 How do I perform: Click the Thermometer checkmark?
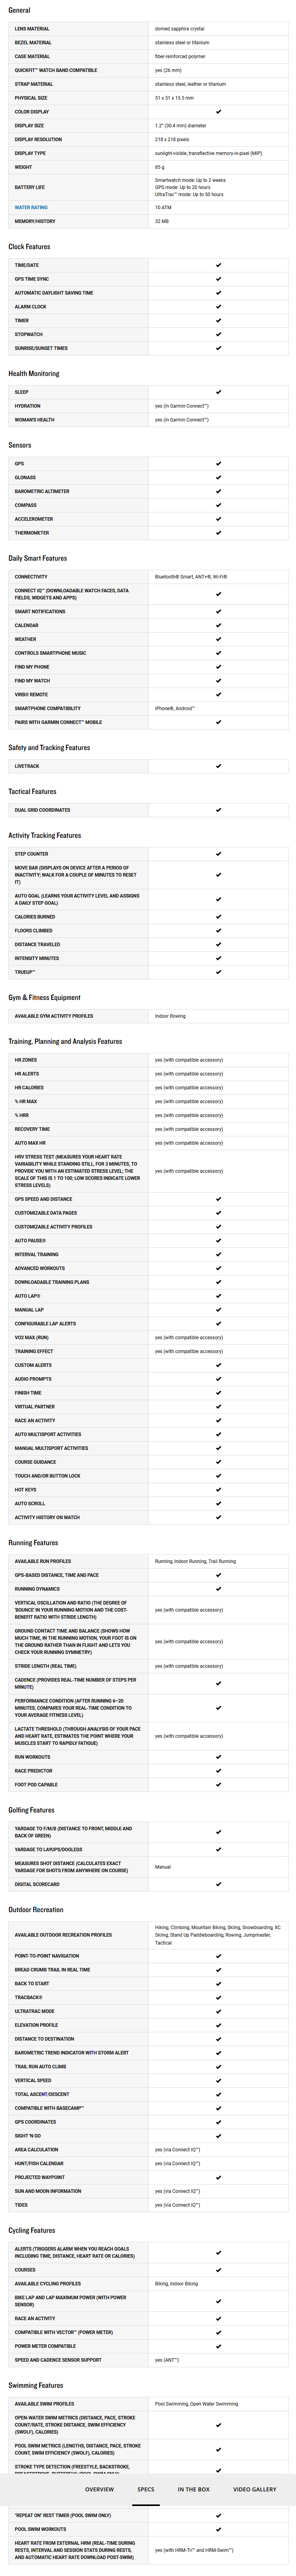point(218,533)
